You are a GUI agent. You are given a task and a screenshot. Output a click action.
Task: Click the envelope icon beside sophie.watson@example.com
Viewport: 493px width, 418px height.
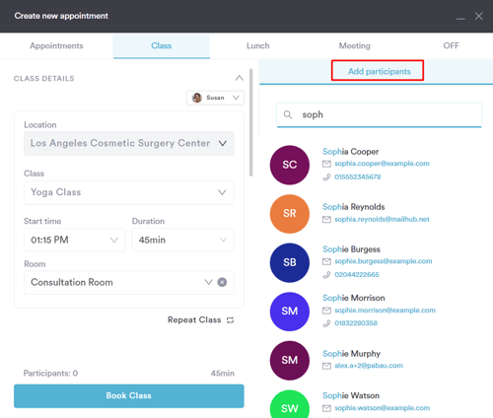coord(326,408)
